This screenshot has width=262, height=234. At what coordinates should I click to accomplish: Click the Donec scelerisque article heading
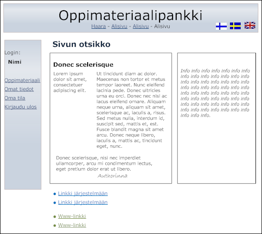(83, 65)
